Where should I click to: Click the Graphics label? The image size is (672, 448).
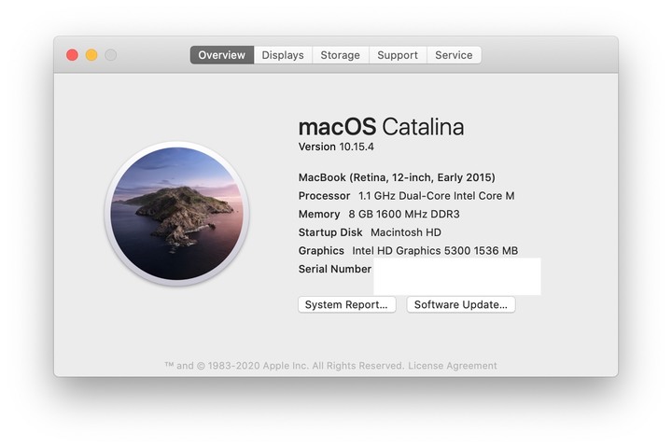tap(321, 251)
